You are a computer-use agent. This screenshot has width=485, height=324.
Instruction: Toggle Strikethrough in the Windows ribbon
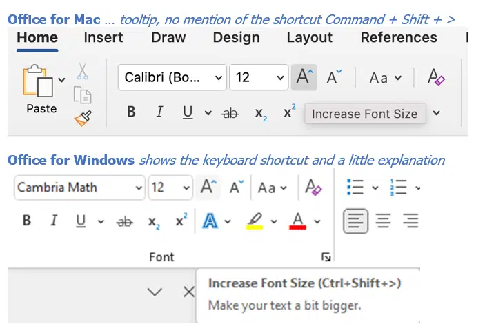click(125, 222)
